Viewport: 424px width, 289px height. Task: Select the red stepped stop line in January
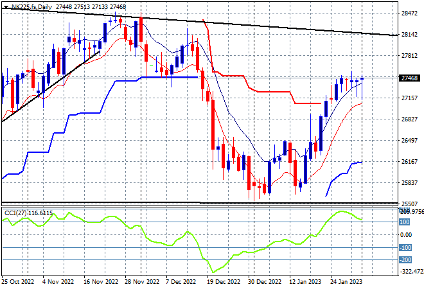pos(308,103)
